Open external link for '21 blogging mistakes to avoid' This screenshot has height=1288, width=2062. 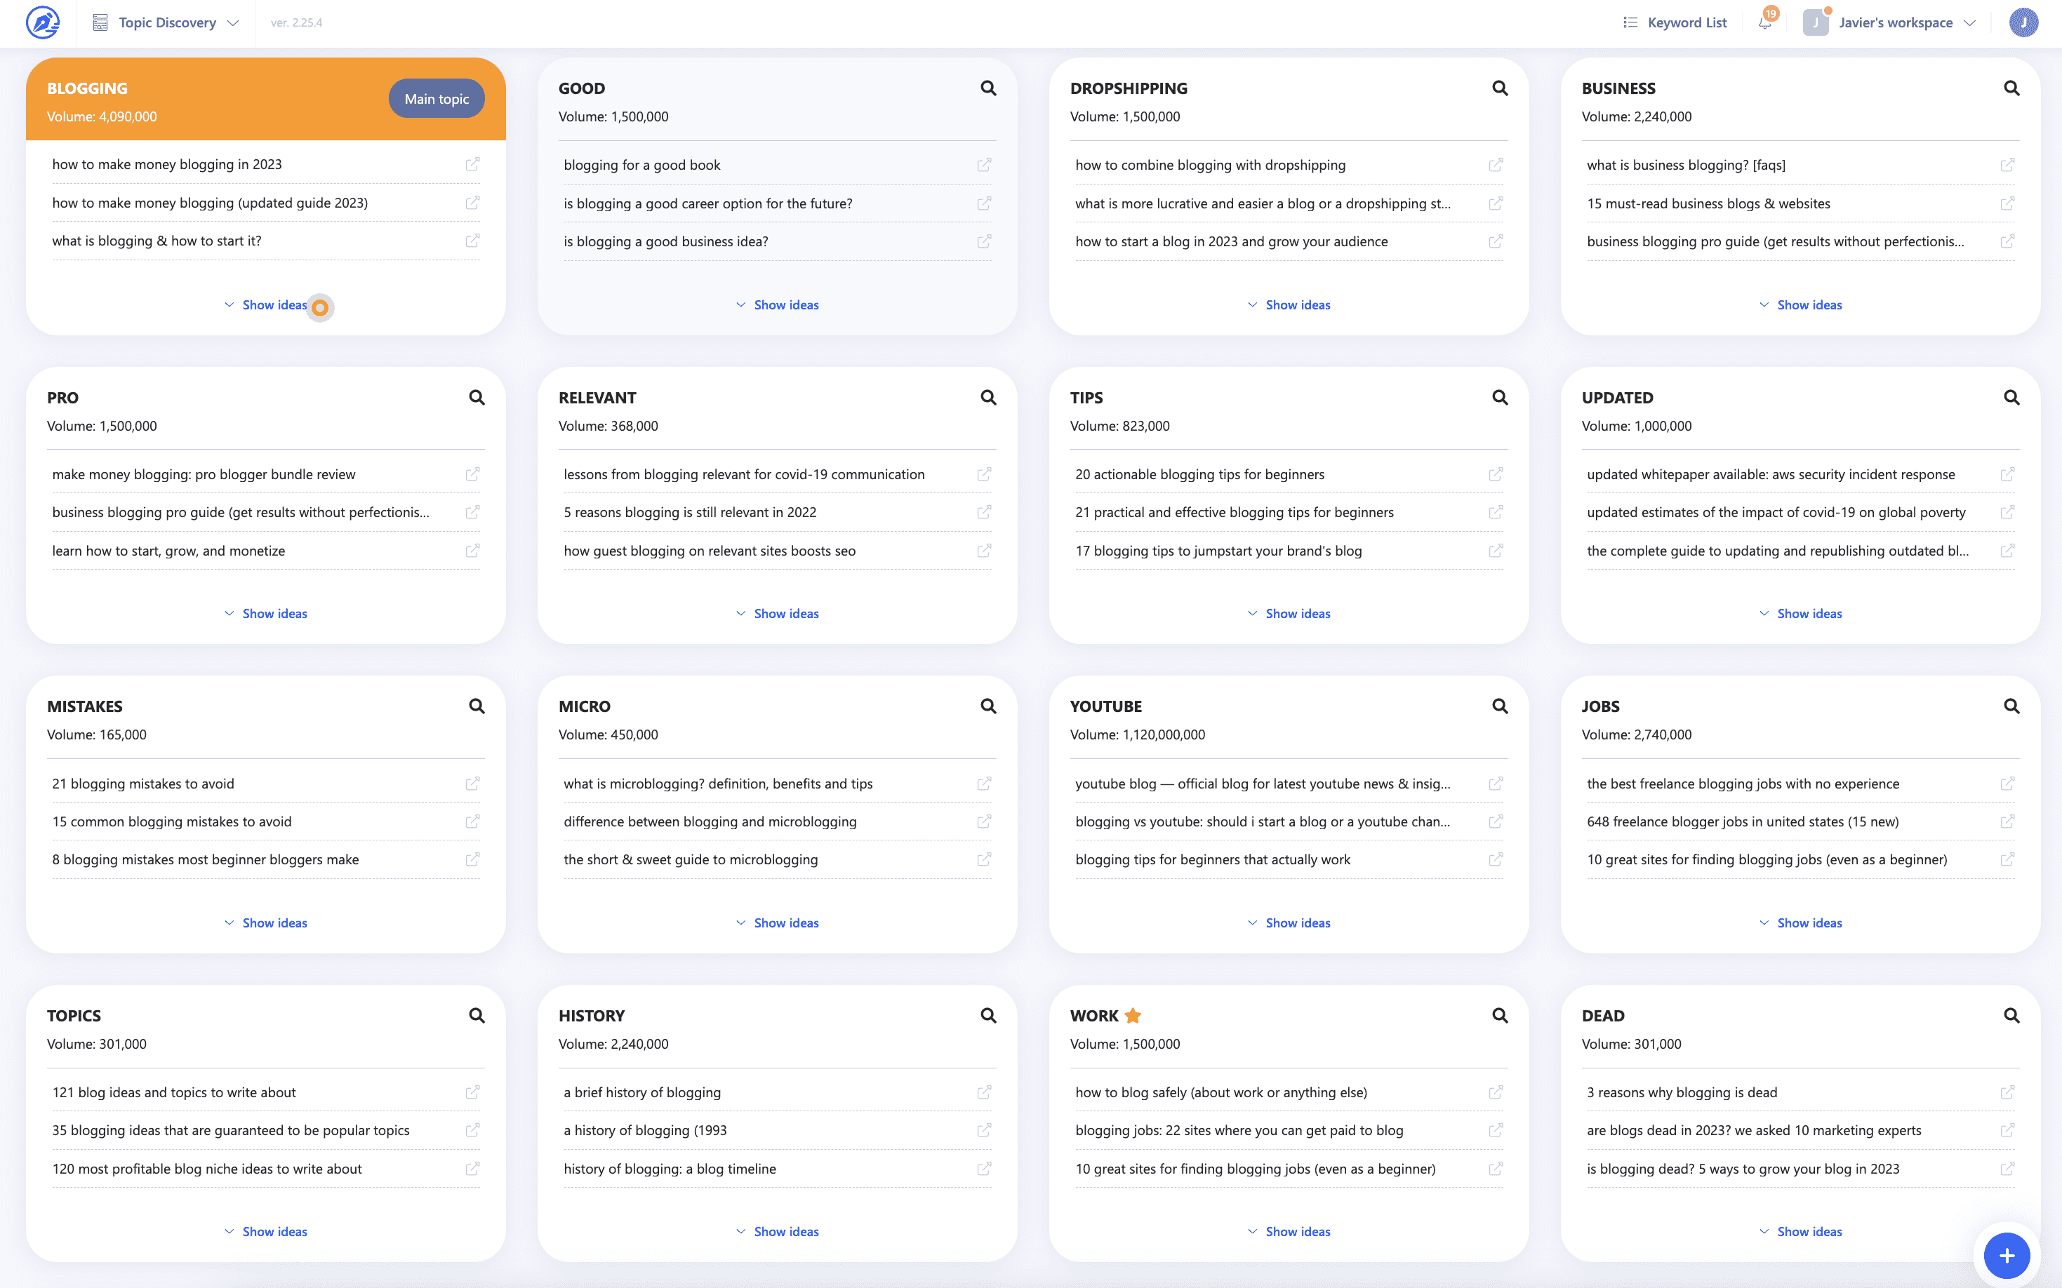pyautogui.click(x=472, y=783)
